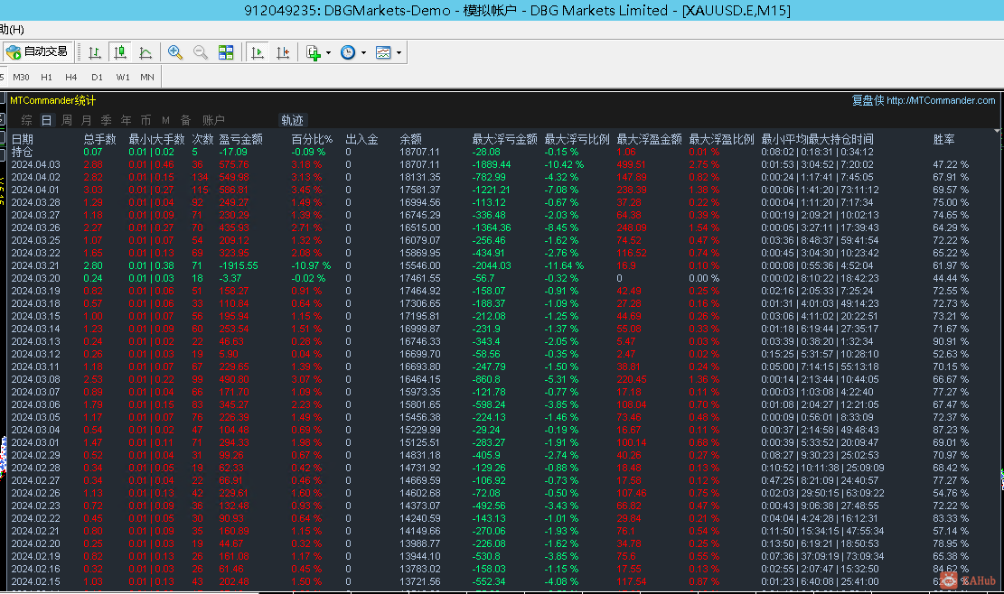Screen dimensions: 1004x594
Task: Open the chart templates icon
Action: coord(383,52)
